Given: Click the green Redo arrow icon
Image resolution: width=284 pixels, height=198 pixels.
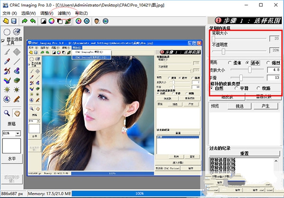Looking at the screenshot, I should pos(25,21).
